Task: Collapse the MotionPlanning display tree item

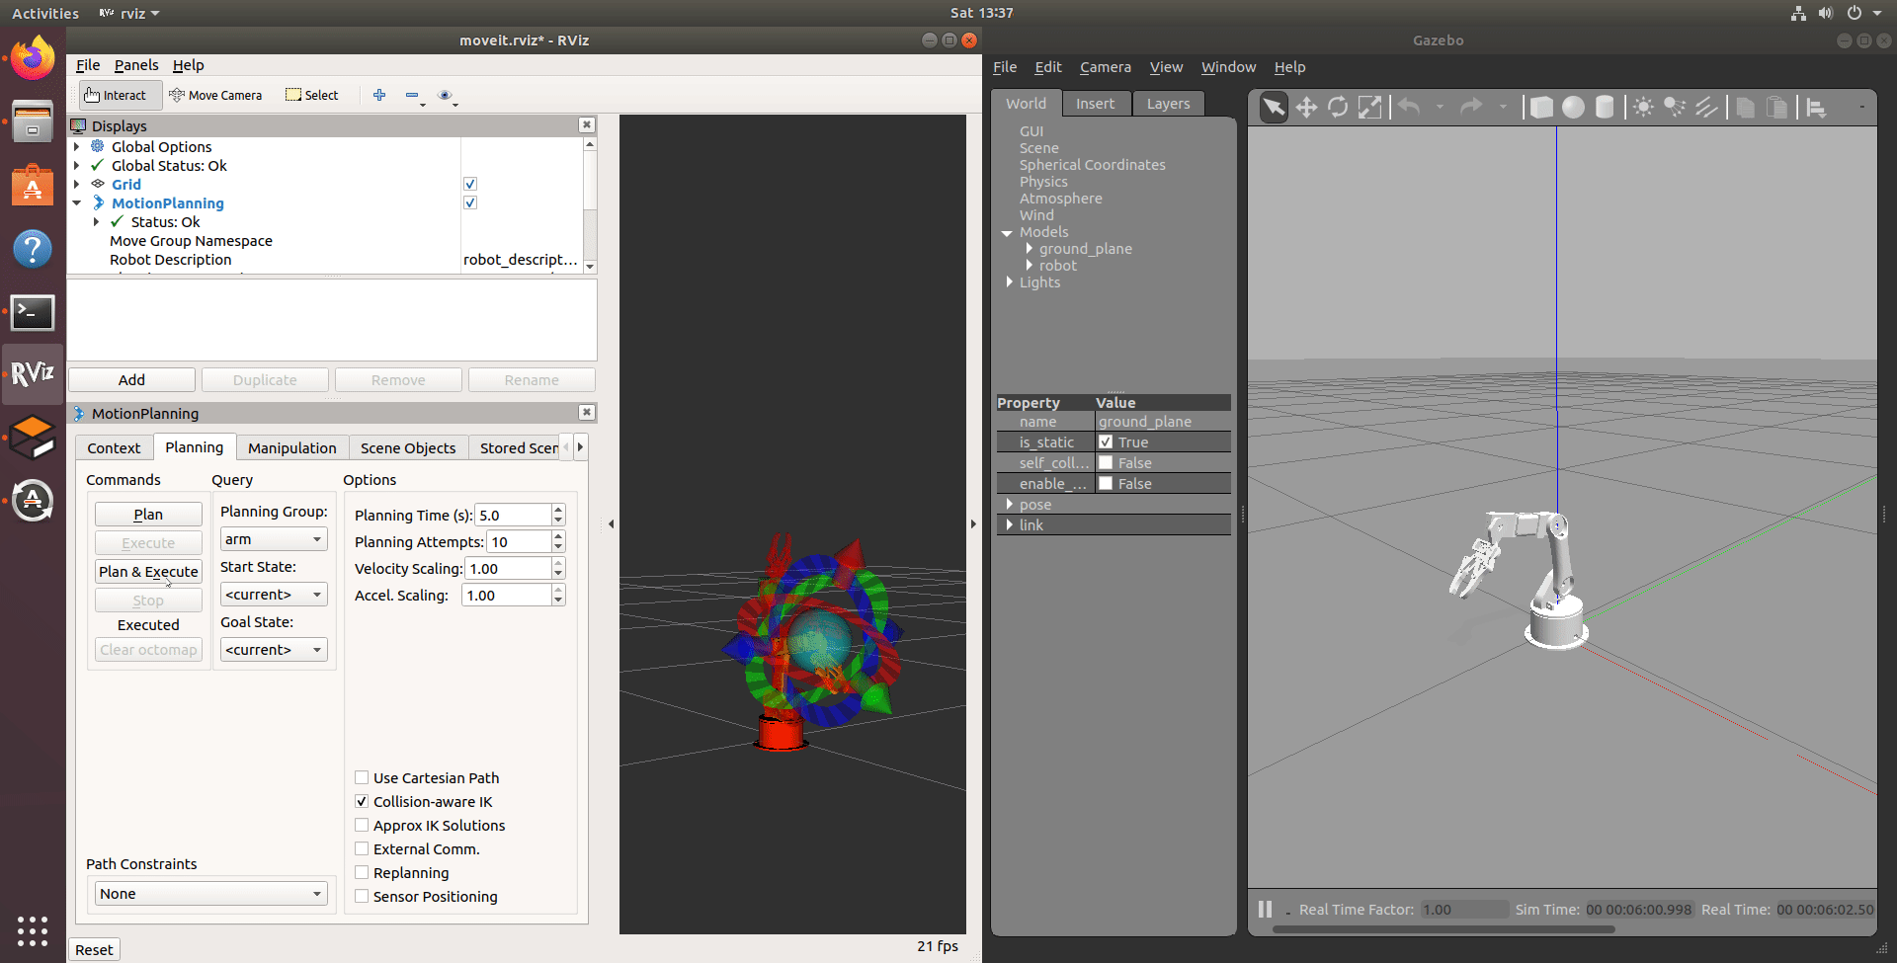Action: [77, 202]
